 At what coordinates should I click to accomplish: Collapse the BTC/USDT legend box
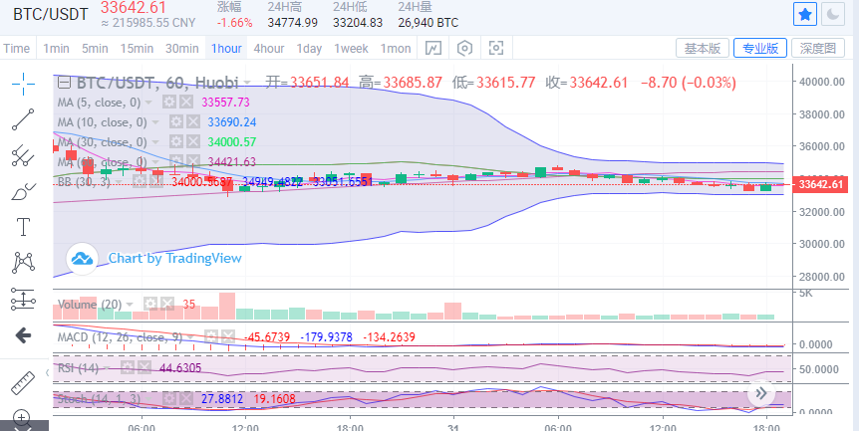pyautogui.click(x=64, y=84)
